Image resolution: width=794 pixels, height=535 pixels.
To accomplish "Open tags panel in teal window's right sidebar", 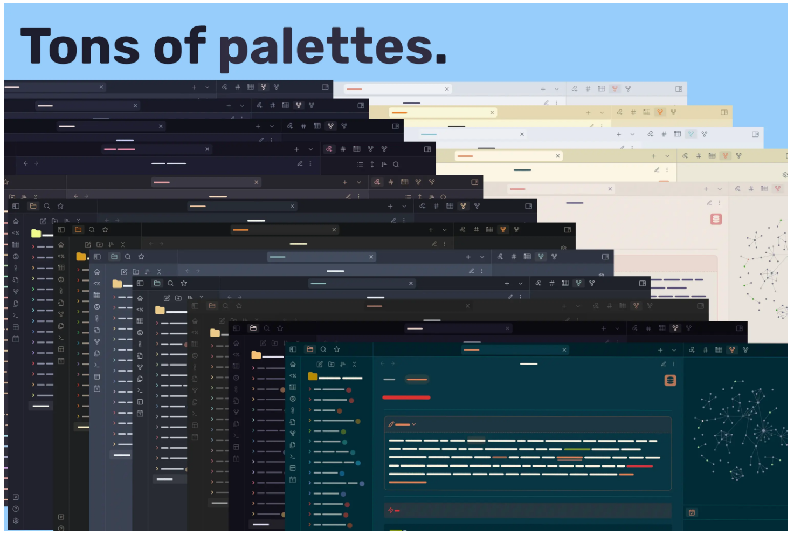I will pos(705,350).
